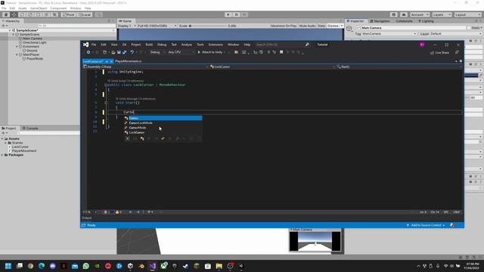Toggle the Local handle rotation button
Viewport: 484px width, 272px height.
click(85, 14)
